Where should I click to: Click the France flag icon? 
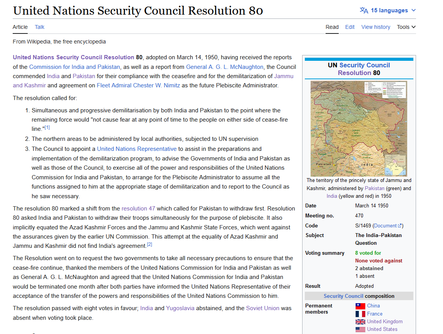point(360,314)
